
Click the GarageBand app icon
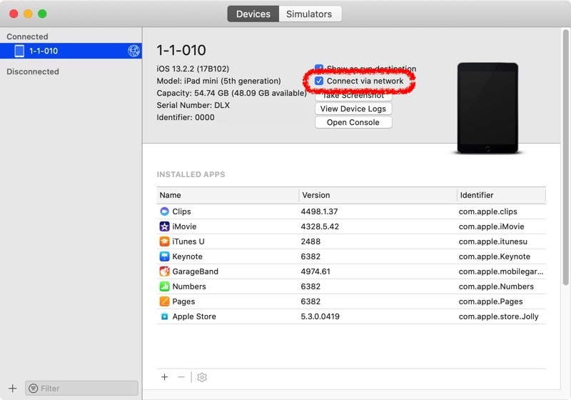click(x=164, y=271)
